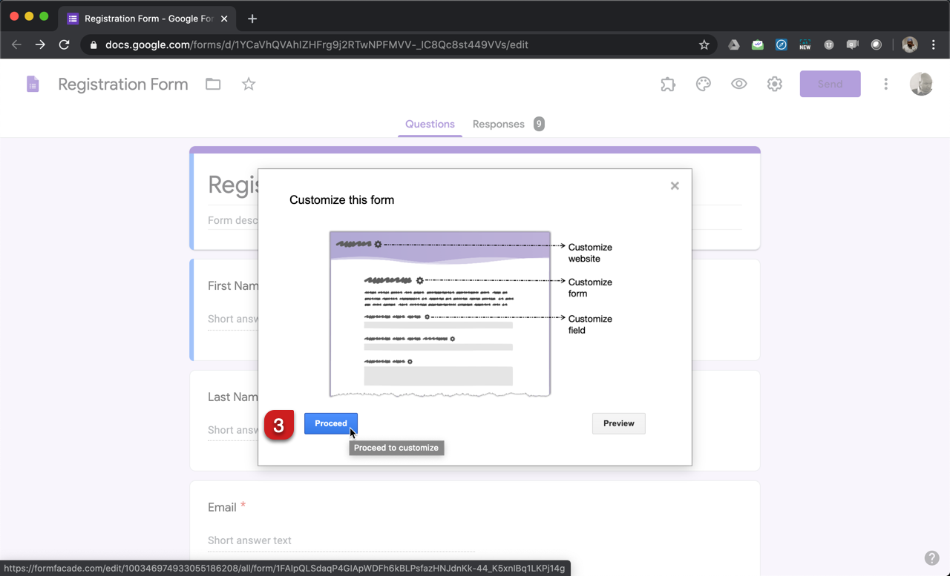
Task: Go back using the browser back arrow
Action: [x=16, y=44]
